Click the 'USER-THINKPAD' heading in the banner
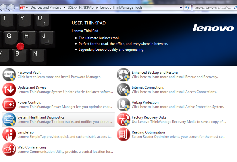Screen dimensions: 237x162 pos(89,23)
